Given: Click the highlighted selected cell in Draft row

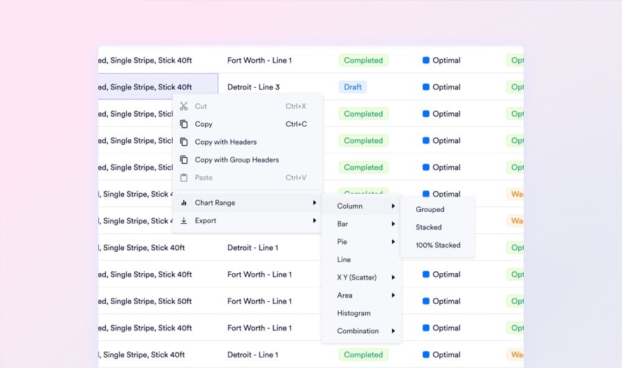Looking at the screenshot, I should pyautogui.click(x=158, y=87).
